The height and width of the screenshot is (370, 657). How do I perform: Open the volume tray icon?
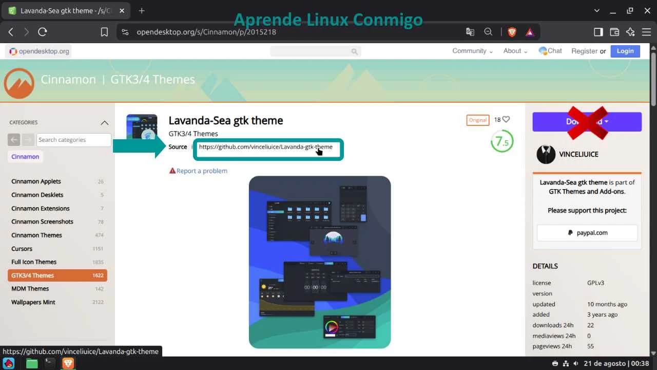[x=576, y=363]
